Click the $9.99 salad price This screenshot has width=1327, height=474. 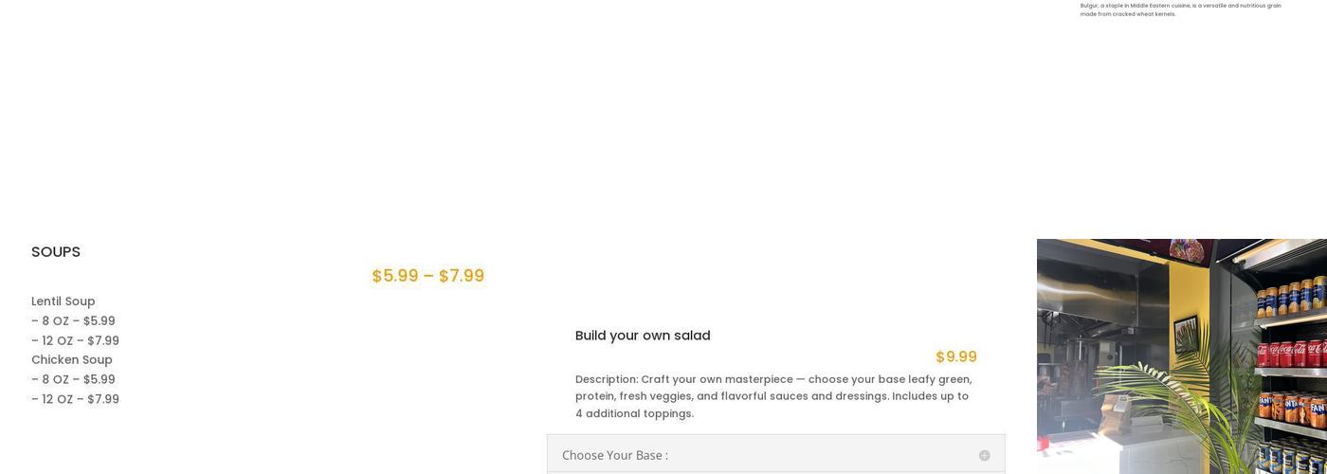tap(955, 357)
